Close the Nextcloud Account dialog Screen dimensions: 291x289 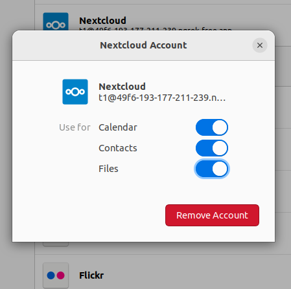(x=260, y=45)
